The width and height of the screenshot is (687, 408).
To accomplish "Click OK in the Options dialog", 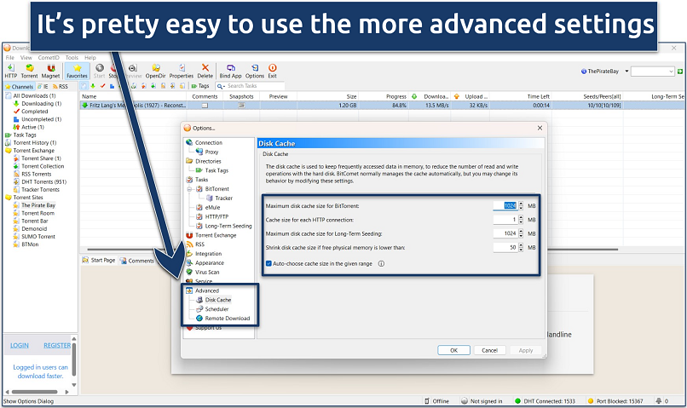I will 454,350.
